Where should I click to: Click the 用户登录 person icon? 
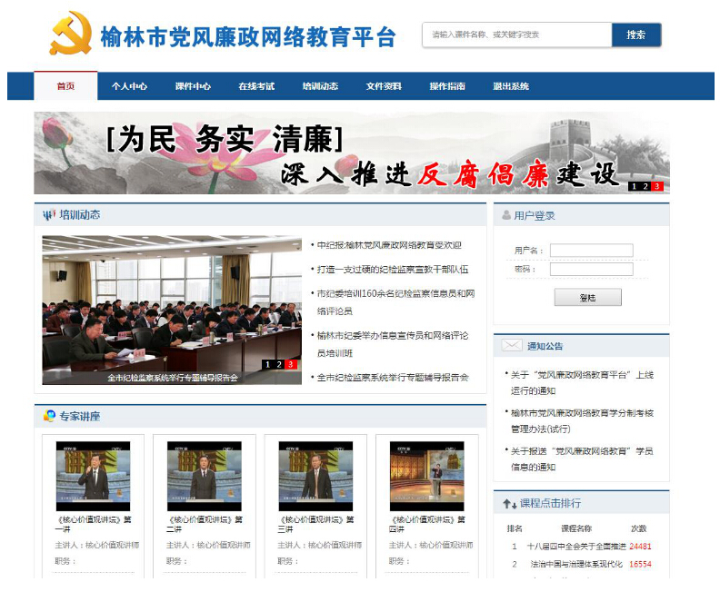coord(505,216)
